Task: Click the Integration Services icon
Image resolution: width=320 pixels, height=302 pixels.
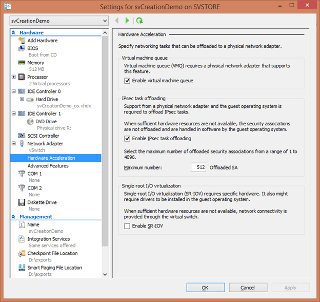Action: [x=22, y=239]
